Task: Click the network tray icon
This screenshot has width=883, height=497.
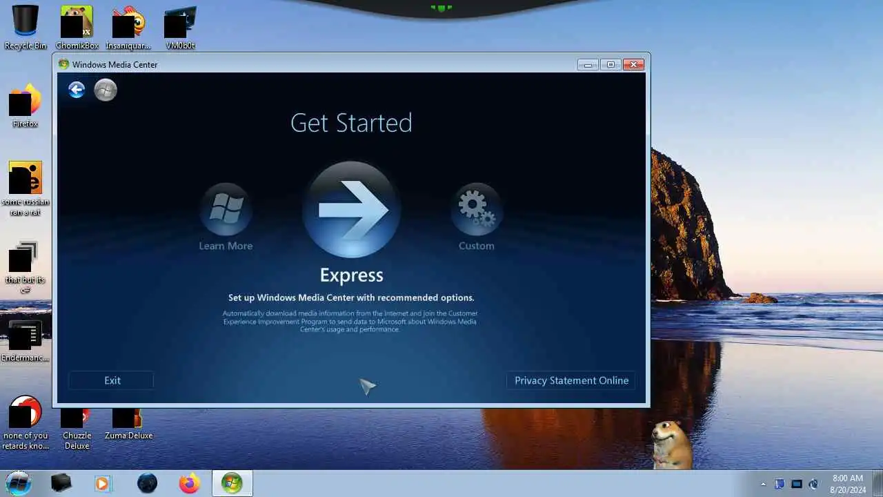Action: click(797, 484)
